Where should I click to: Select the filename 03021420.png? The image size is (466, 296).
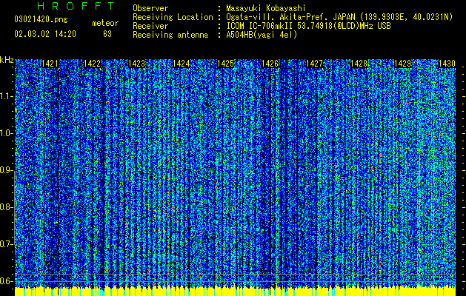click(x=41, y=19)
